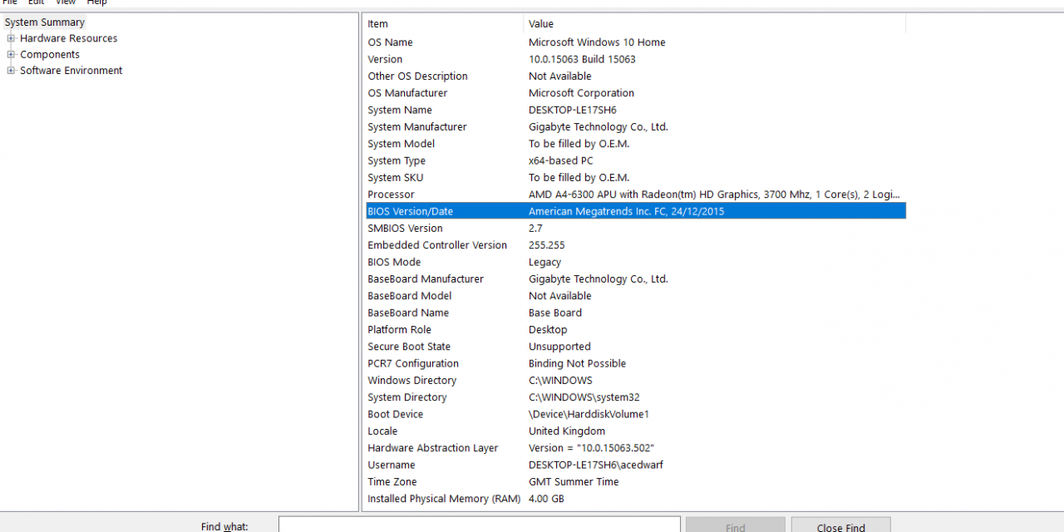Viewport: 1064px width, 532px height.
Task: Select the Hardware Resources tree item
Action: pos(69,38)
